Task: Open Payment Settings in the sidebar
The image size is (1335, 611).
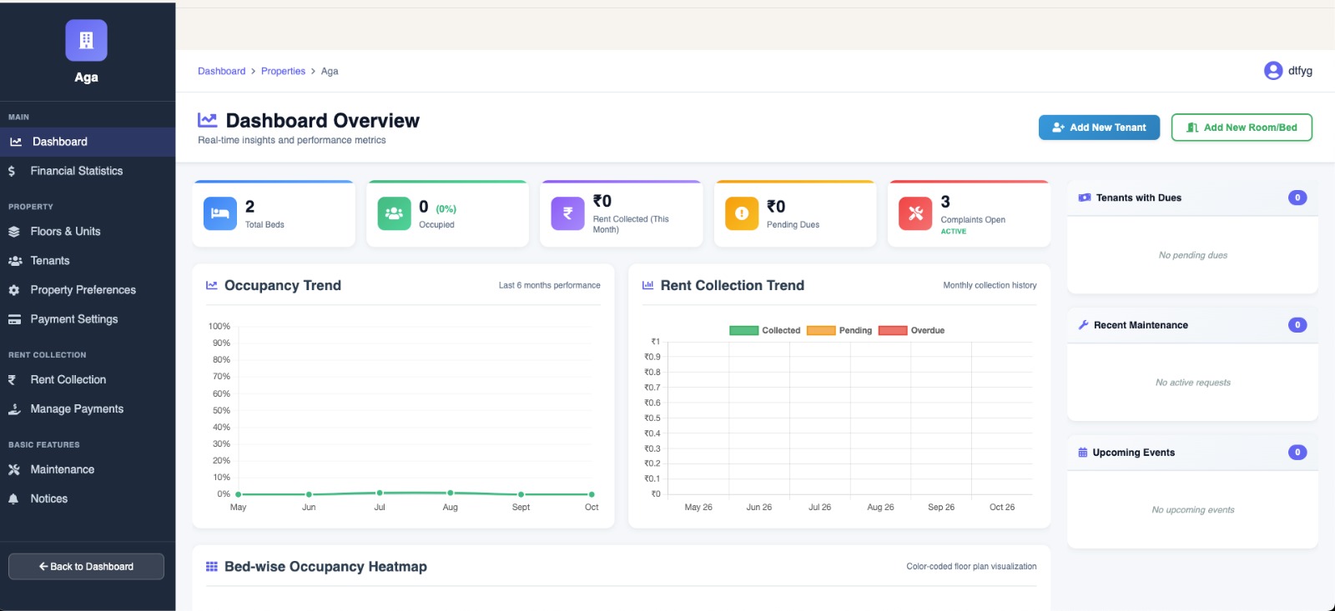Action: coord(88,319)
